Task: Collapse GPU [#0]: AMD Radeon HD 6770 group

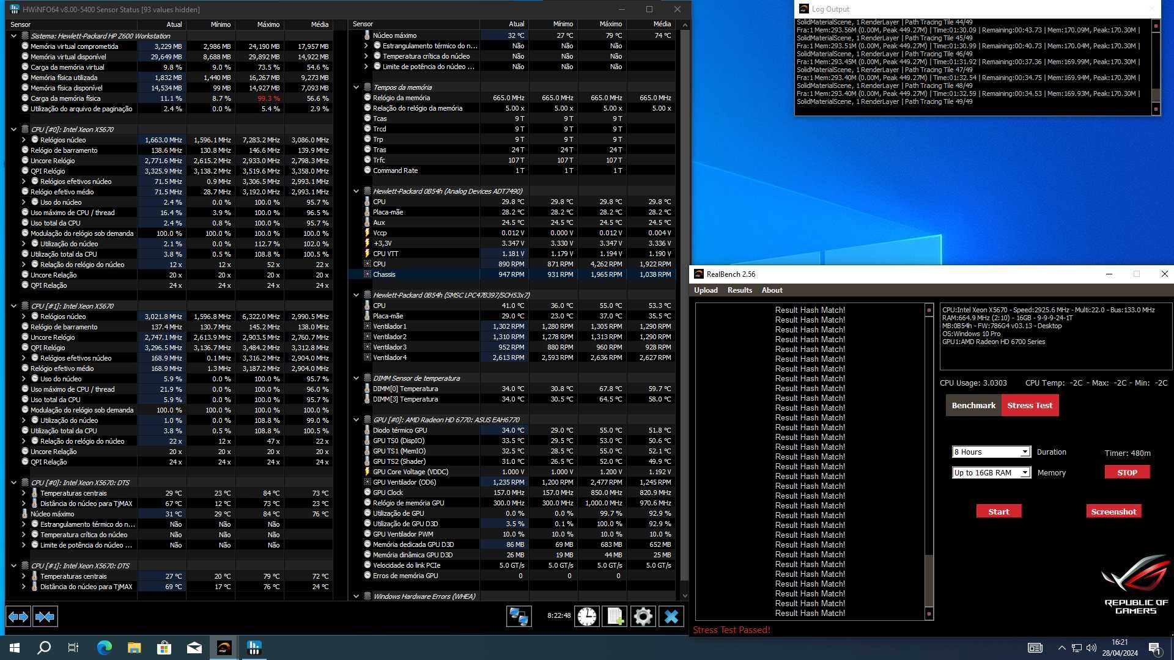Action: [356, 420]
